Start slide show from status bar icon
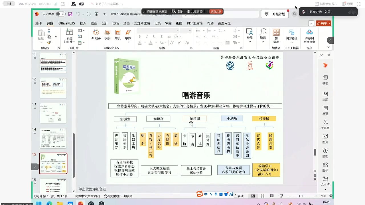The image size is (365, 205). 281,196
